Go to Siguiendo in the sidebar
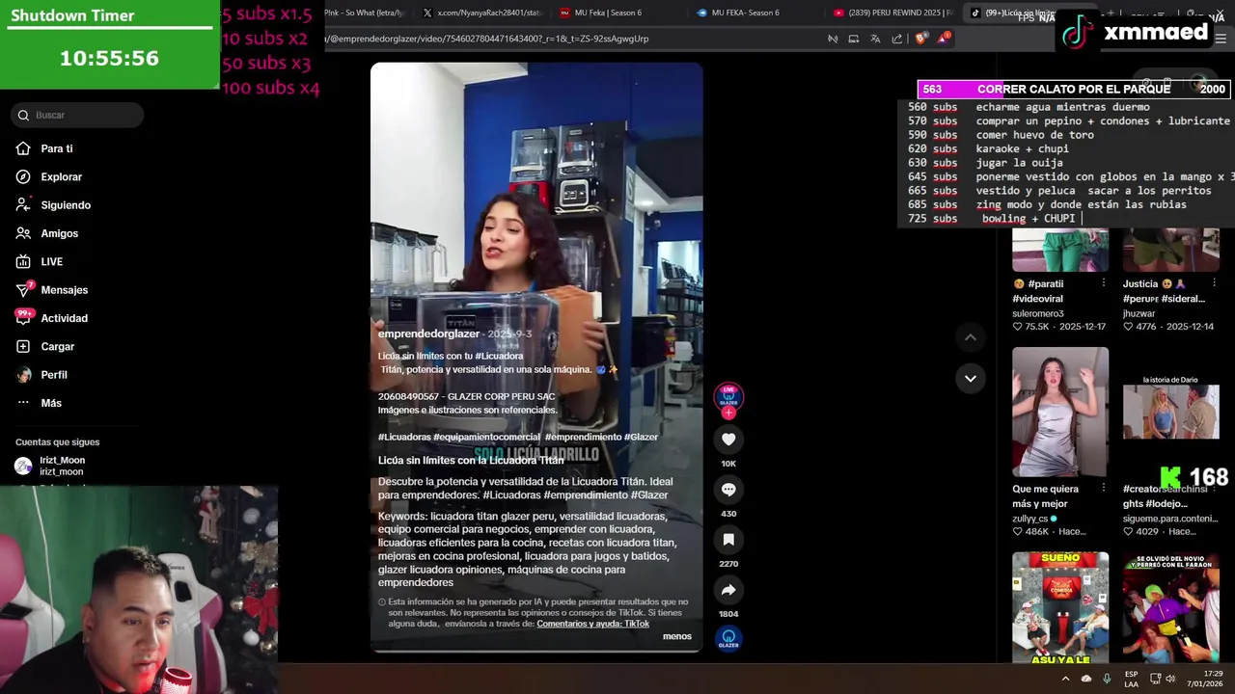This screenshot has height=694, width=1235. pos(65,205)
